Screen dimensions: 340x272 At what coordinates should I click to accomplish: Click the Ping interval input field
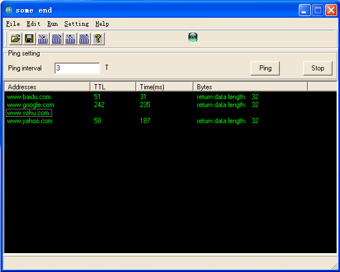click(77, 68)
